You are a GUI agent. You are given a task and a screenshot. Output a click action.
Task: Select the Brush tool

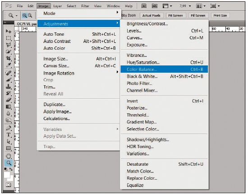9,79
